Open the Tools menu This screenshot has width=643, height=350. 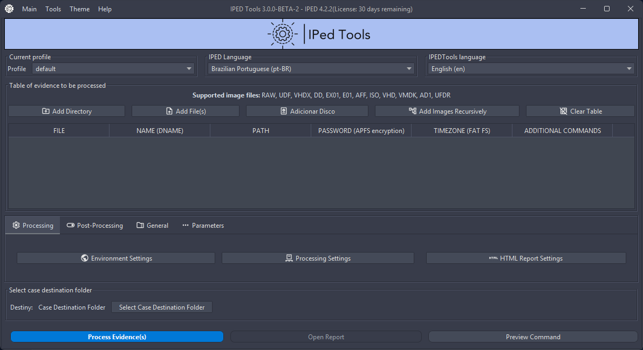[x=53, y=9]
